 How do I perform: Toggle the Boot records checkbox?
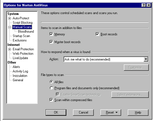(97, 34)
